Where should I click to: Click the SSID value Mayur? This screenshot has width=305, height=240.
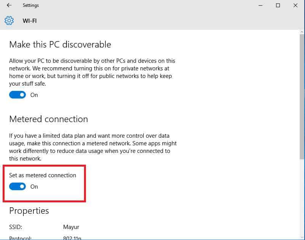click(71, 227)
